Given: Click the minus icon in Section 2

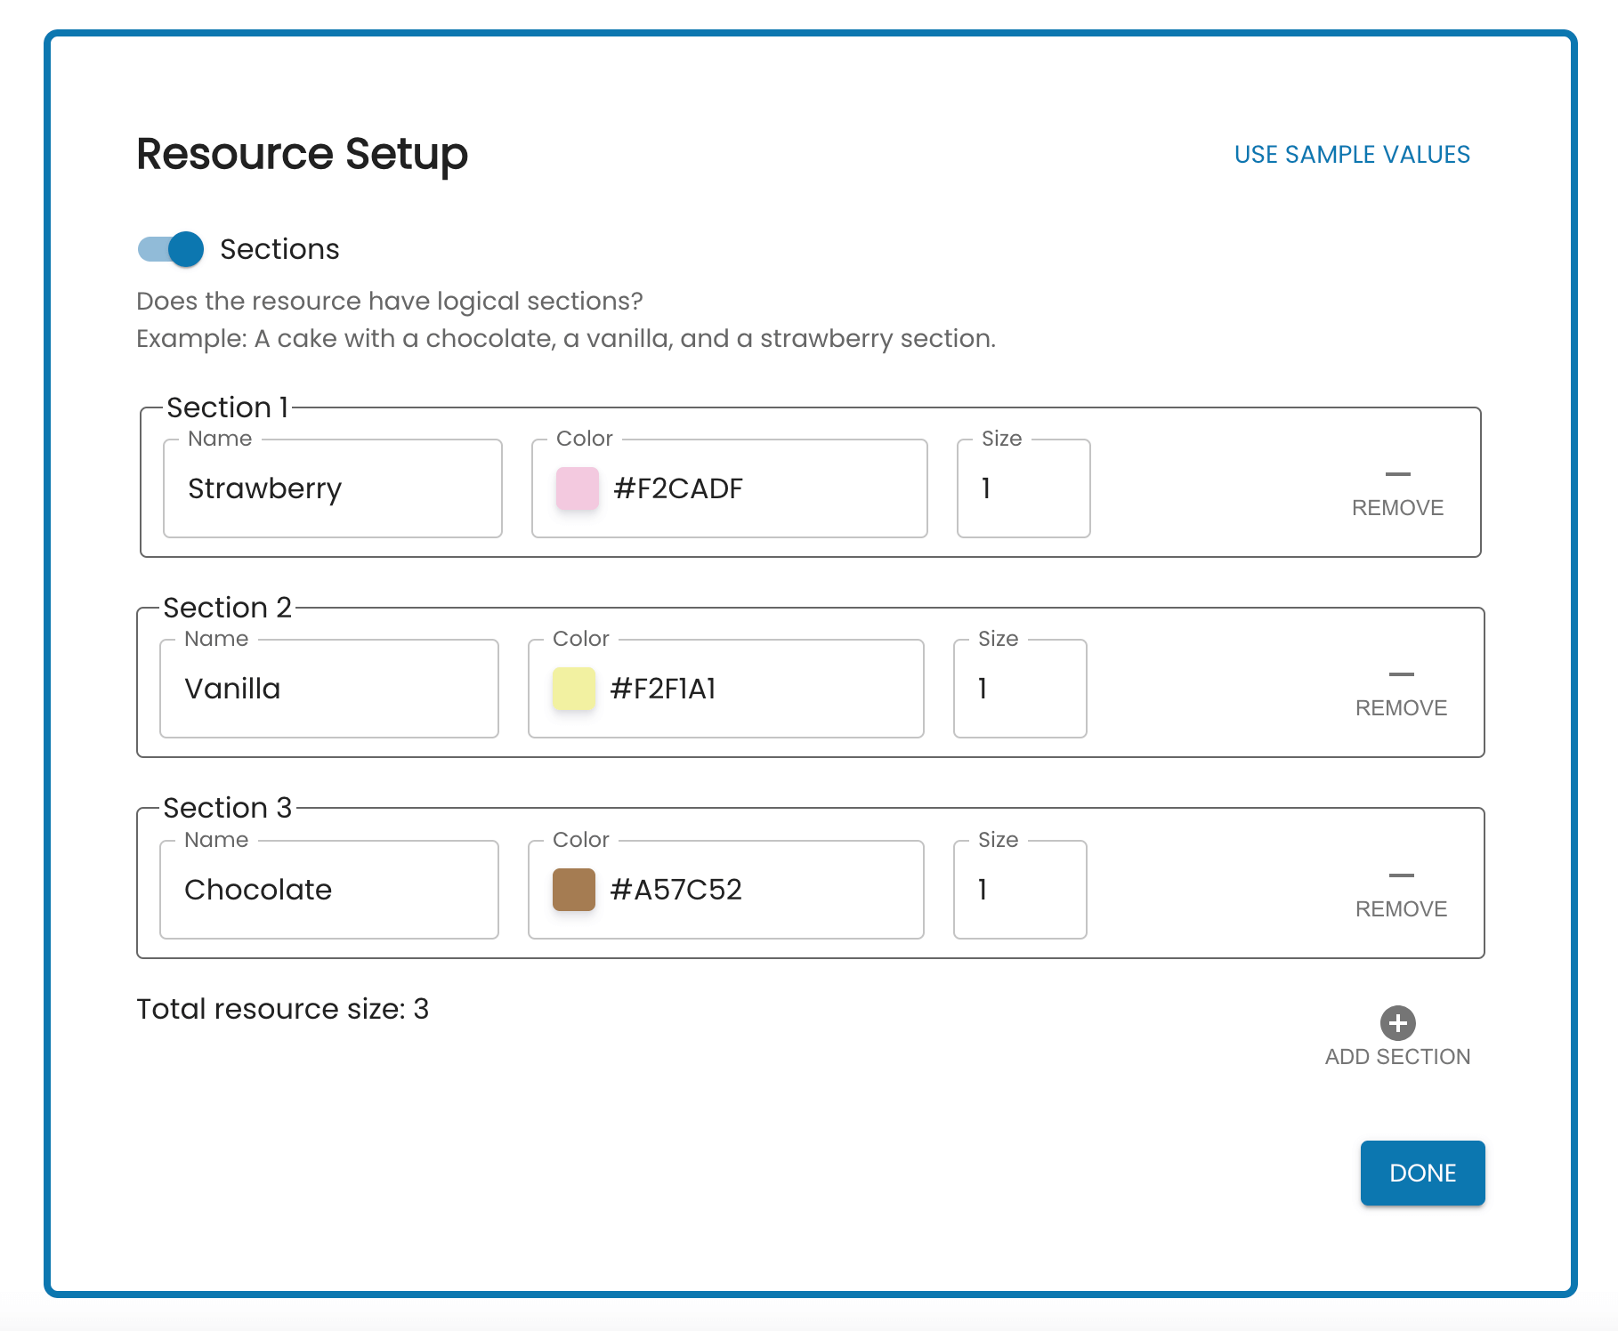Looking at the screenshot, I should 1401,674.
